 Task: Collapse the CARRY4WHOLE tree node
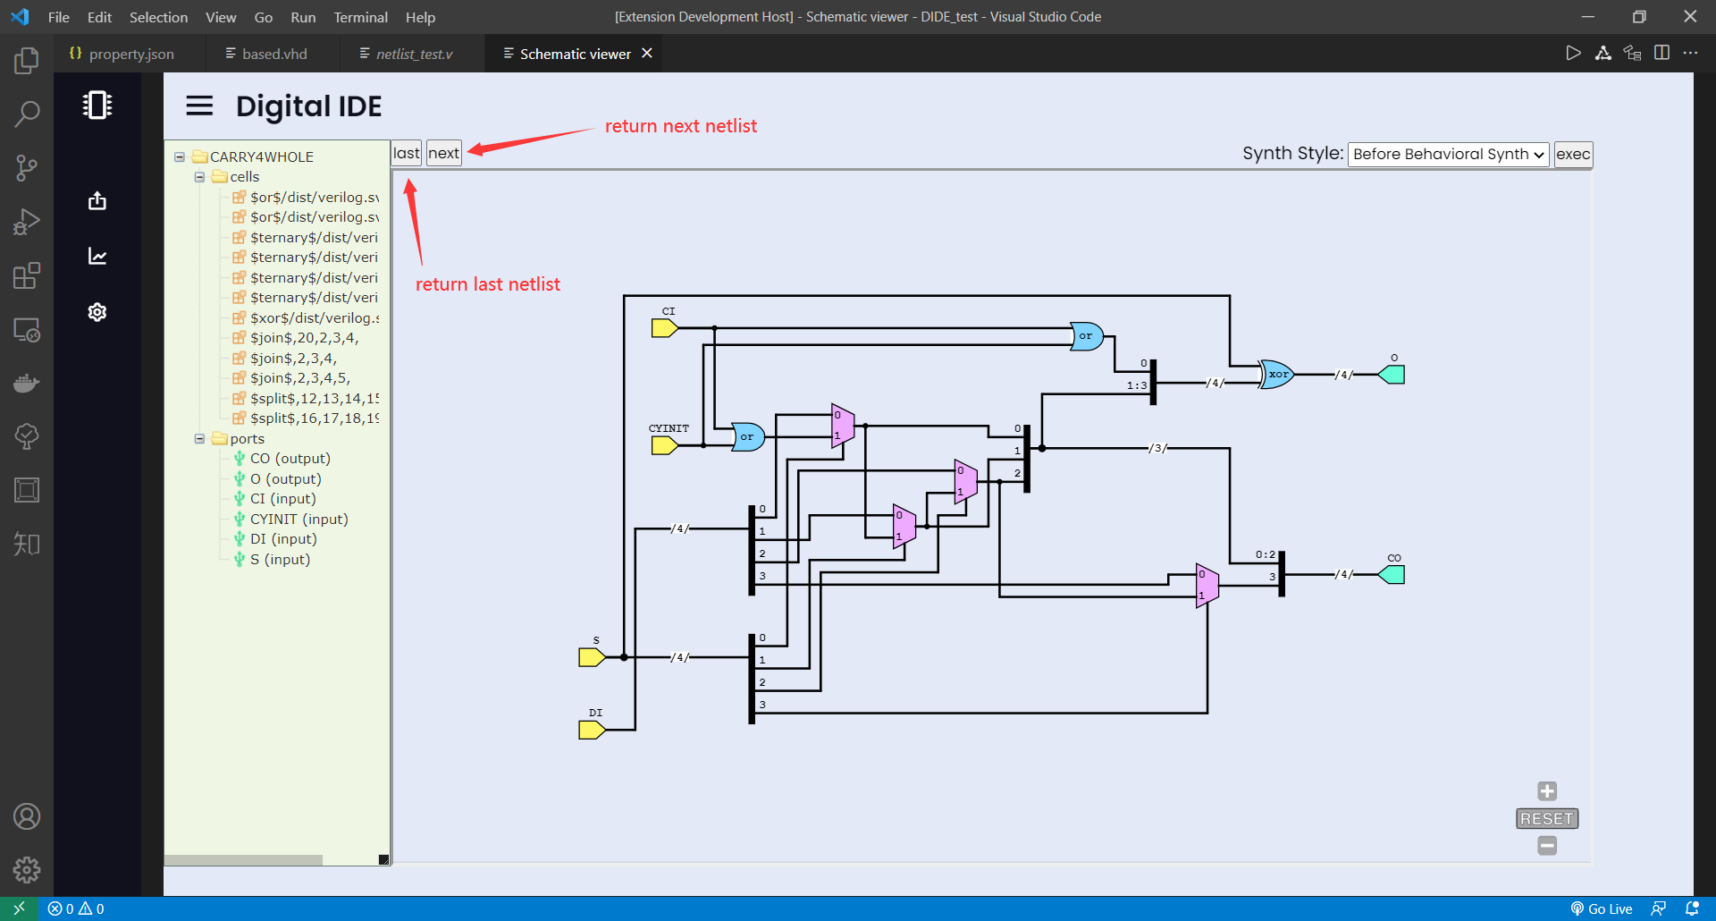[x=180, y=156]
